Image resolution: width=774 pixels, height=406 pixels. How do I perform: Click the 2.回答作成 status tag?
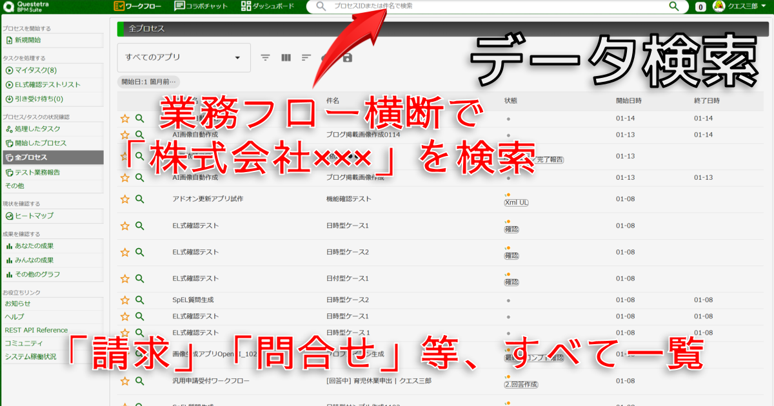click(521, 384)
